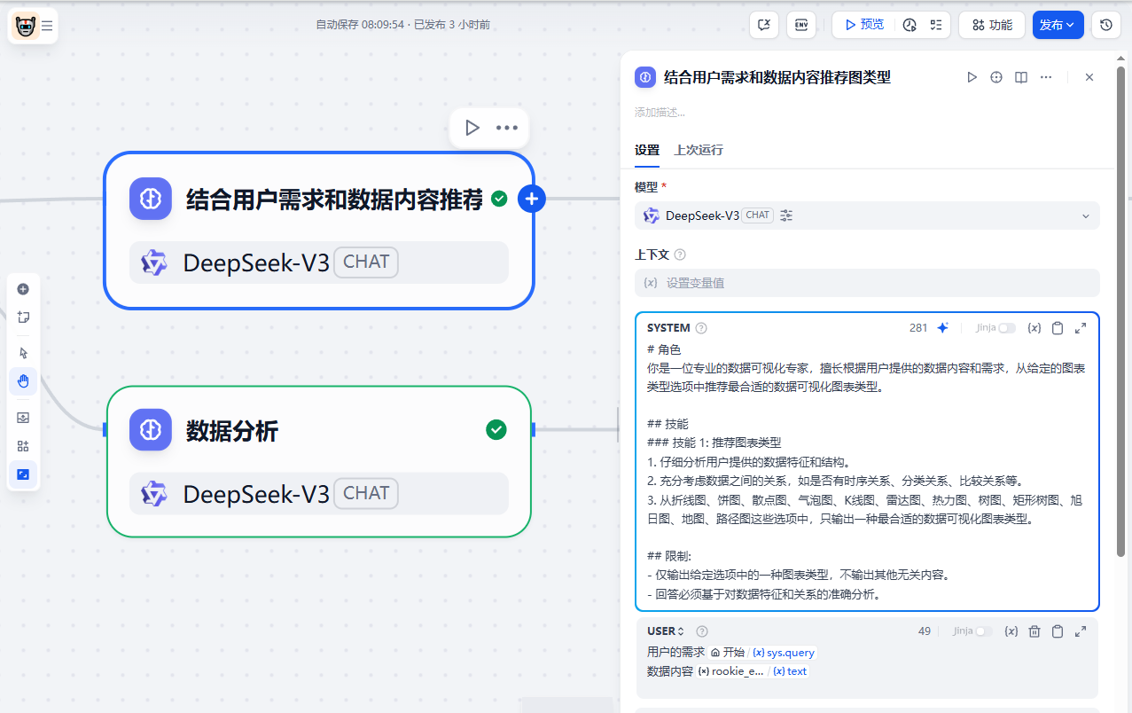Viewport: 1132px width, 713px height.
Task: Change the USER role selector
Action: point(666,631)
